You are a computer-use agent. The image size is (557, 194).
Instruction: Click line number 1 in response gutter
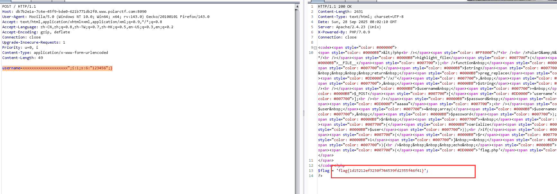pos(312,6)
